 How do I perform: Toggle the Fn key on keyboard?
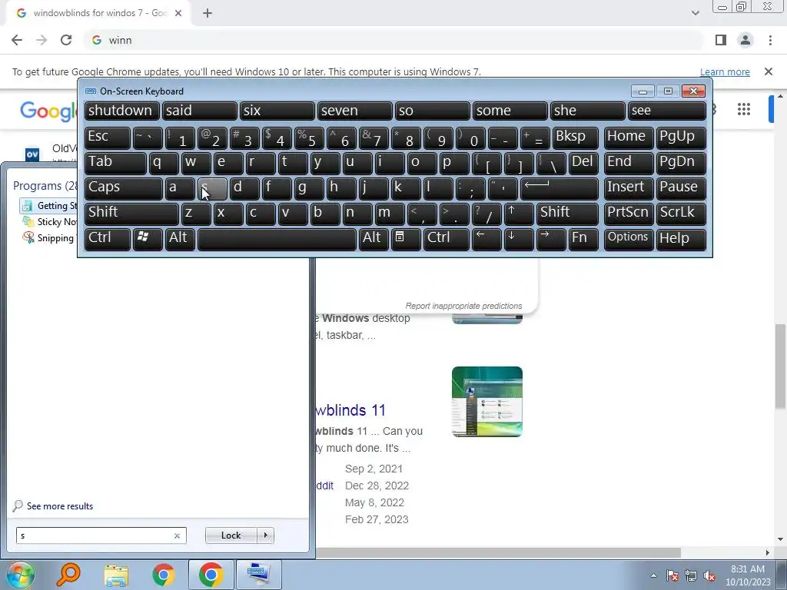coord(583,239)
